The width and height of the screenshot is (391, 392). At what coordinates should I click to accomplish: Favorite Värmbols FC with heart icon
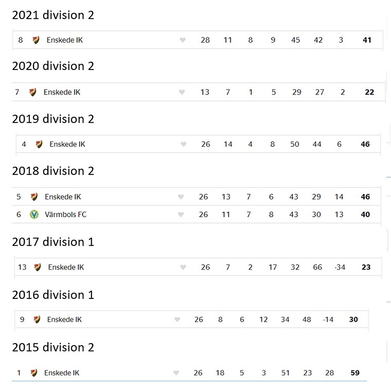click(181, 214)
